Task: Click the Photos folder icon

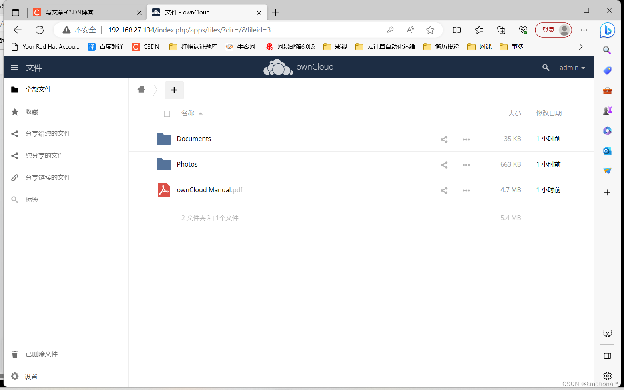Action: click(x=164, y=164)
